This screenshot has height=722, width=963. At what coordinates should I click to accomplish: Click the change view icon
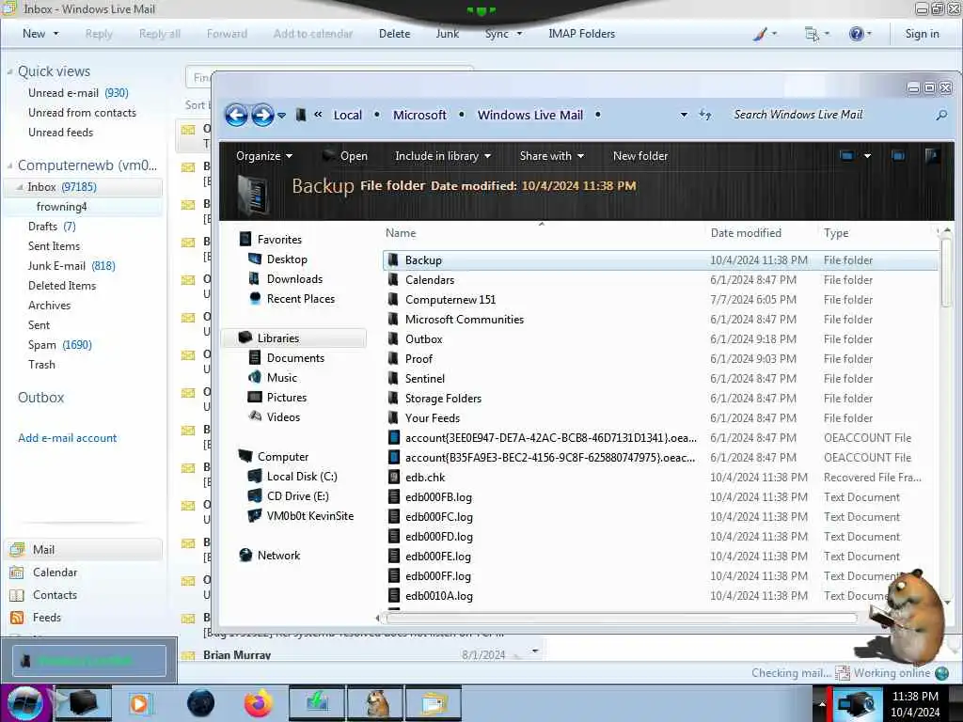846,156
